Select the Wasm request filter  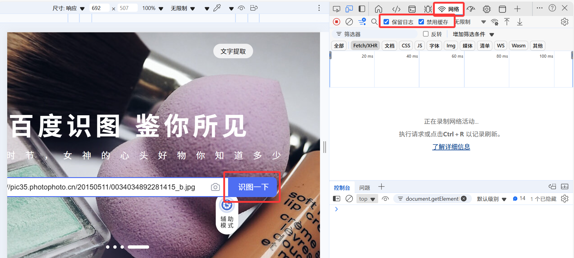pyautogui.click(x=519, y=46)
